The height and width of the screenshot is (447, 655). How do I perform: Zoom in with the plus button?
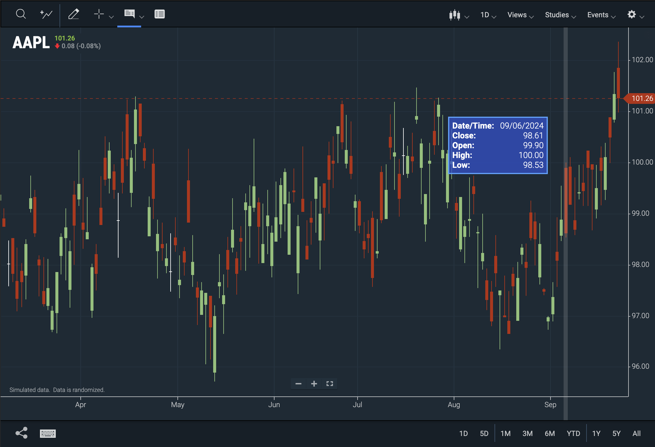point(314,384)
